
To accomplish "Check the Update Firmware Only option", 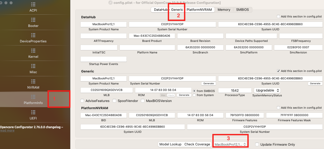I will (x=257, y=144).
